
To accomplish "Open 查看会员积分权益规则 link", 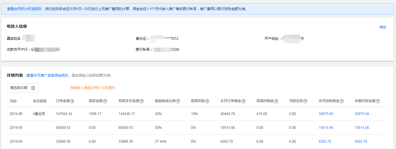I will (x=24, y=9).
